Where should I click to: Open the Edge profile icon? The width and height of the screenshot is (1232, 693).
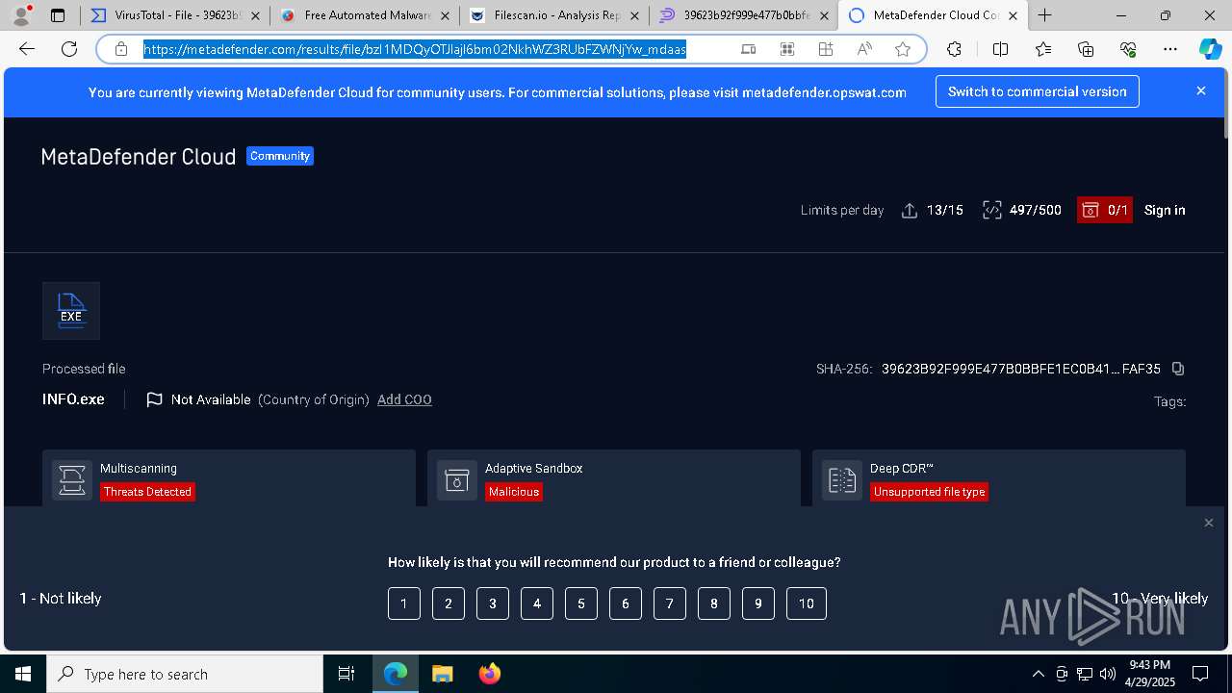coord(21,15)
